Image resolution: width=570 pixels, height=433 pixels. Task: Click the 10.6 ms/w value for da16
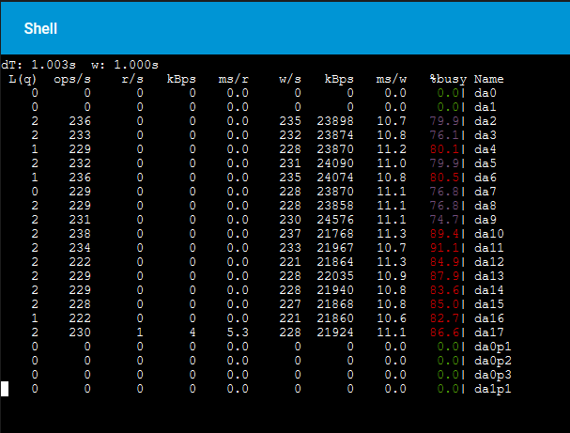click(392, 318)
